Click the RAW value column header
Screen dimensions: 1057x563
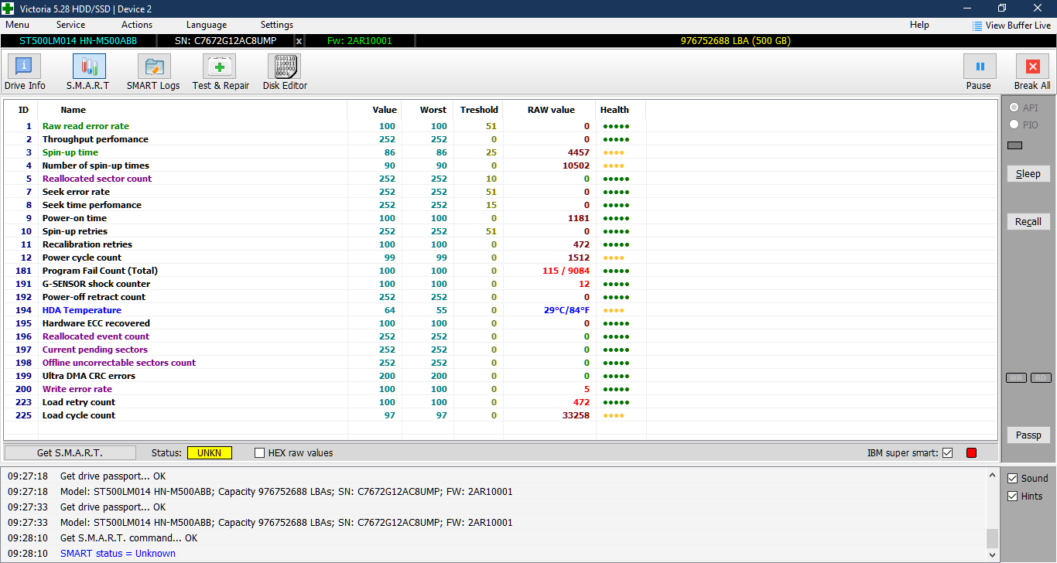pos(551,110)
